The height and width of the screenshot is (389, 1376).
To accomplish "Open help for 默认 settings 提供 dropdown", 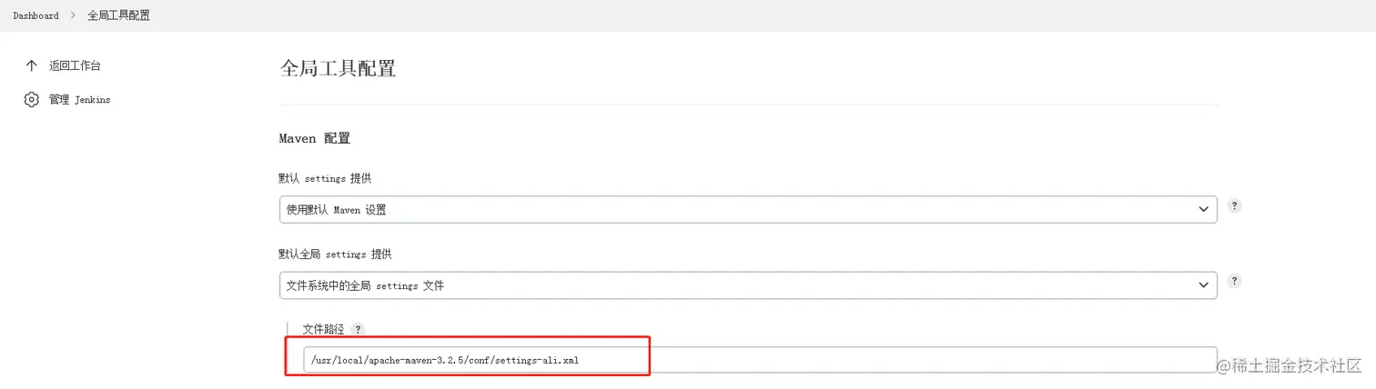I will tap(1234, 206).
